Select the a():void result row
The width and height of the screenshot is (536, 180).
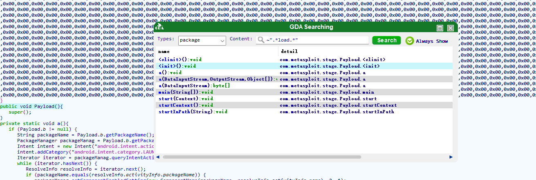pyautogui.click(x=305, y=72)
